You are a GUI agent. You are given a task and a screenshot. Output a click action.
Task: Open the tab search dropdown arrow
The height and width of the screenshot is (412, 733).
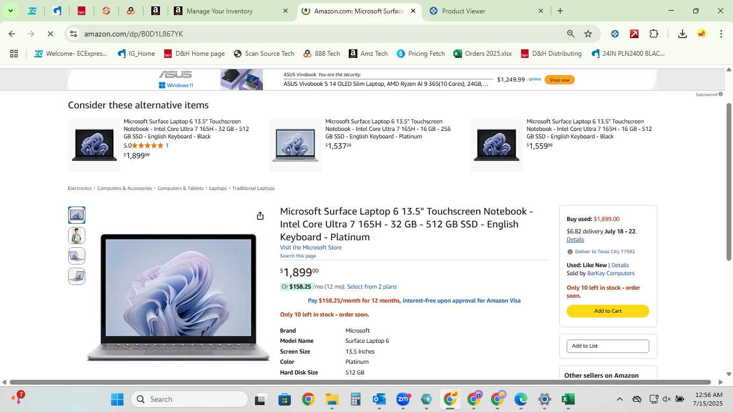point(10,11)
